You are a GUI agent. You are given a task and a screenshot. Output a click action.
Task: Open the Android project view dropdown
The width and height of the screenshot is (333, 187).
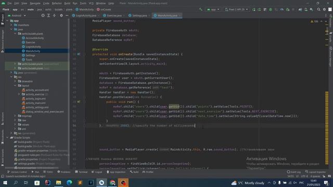point(17,16)
